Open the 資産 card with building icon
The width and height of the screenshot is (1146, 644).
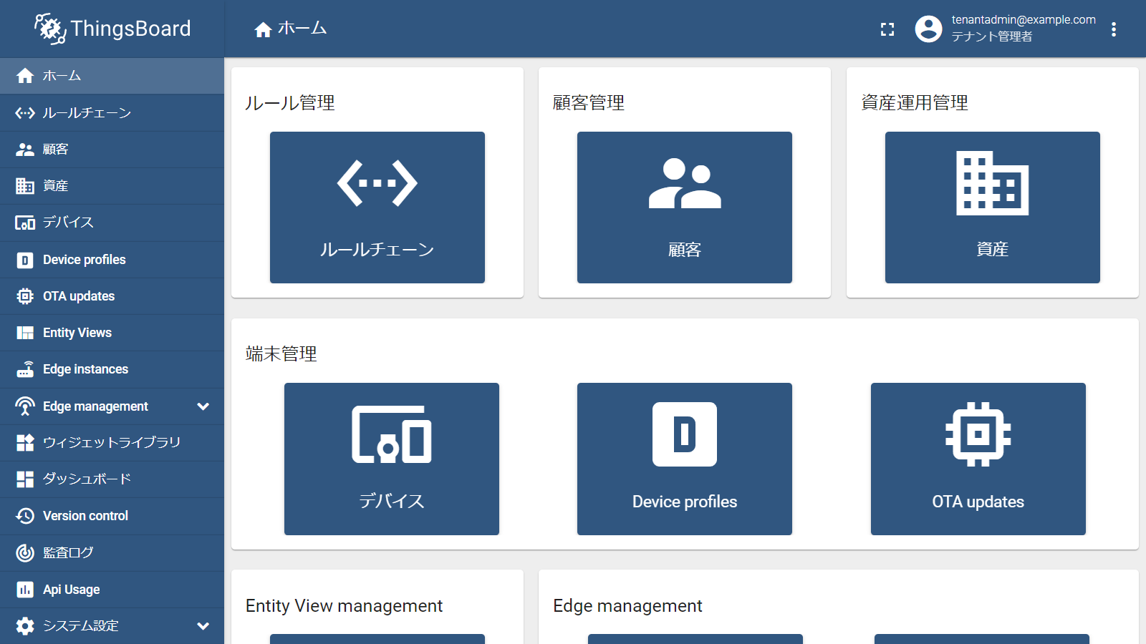[x=992, y=208]
